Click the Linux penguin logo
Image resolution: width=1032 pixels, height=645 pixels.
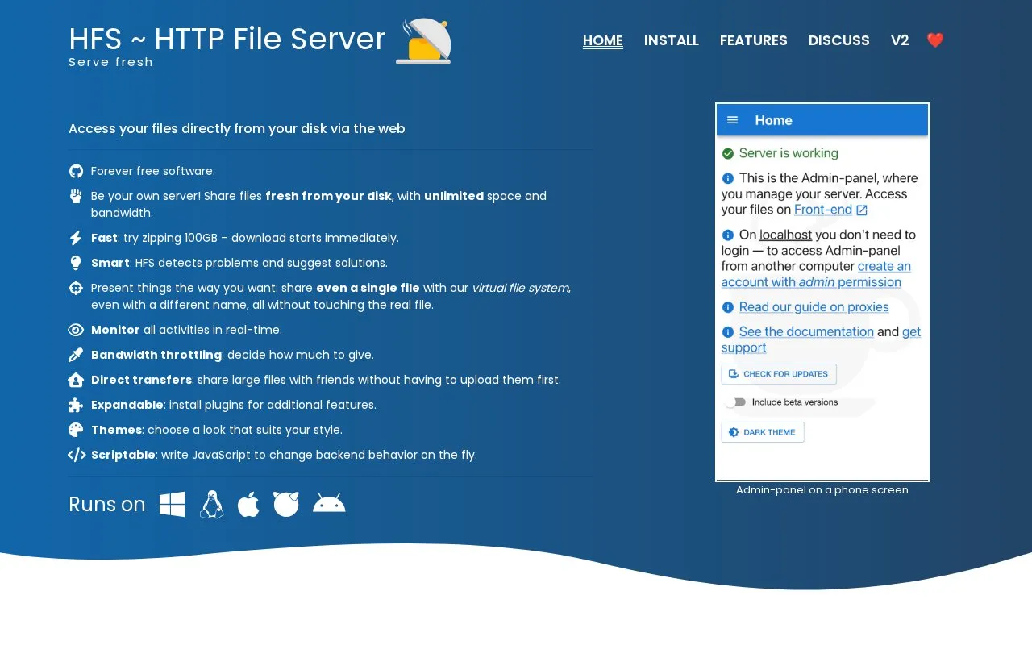pyautogui.click(x=212, y=505)
